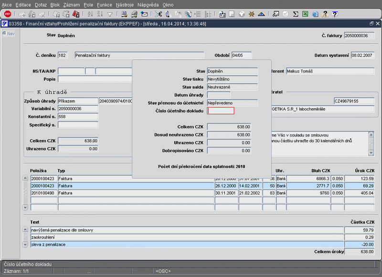Viewport: 382px width, 277px height.
Task: Open the Nápověda menu
Action: pyautogui.click(x=148, y=4)
